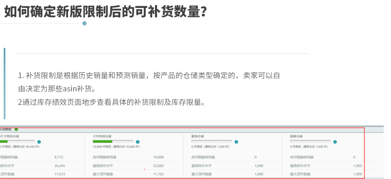Click the slide title 如何确定新版限制后的可补货数量
The image size is (391, 179).
click(105, 12)
